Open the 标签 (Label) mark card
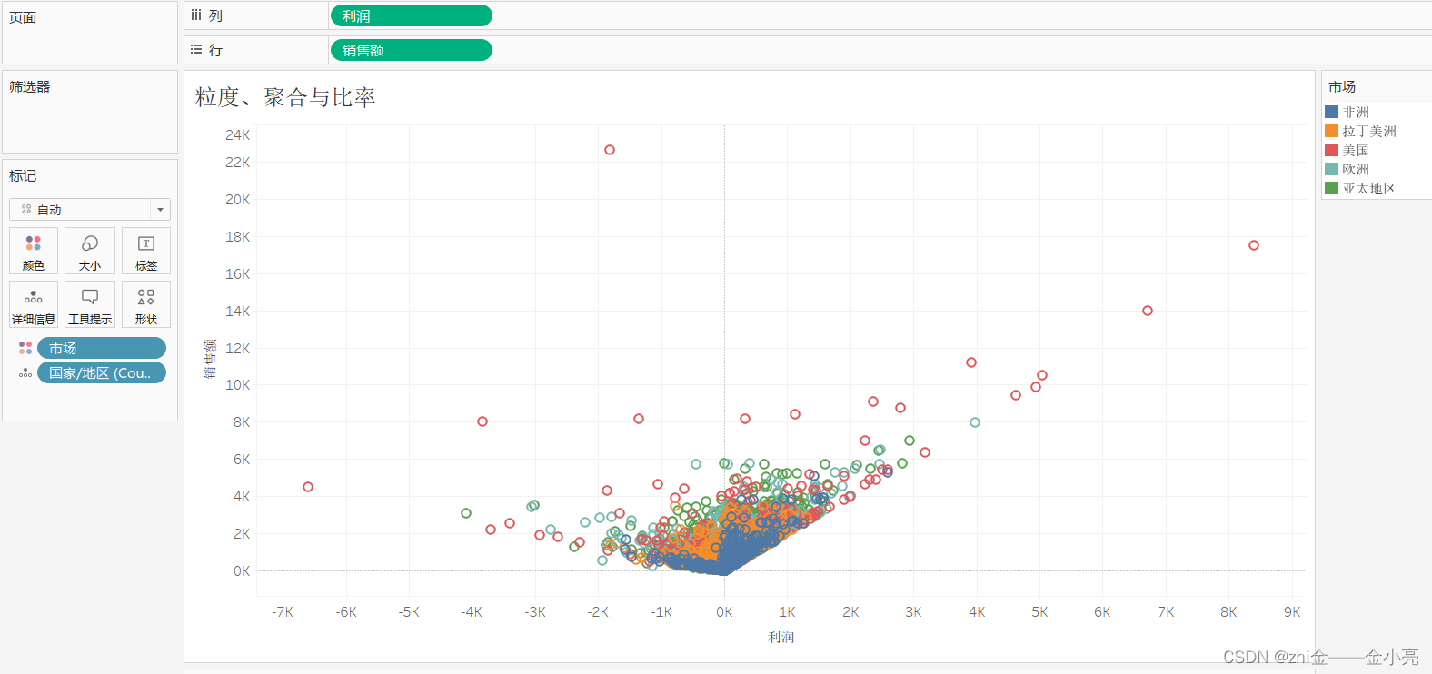1432x674 pixels. (x=146, y=251)
